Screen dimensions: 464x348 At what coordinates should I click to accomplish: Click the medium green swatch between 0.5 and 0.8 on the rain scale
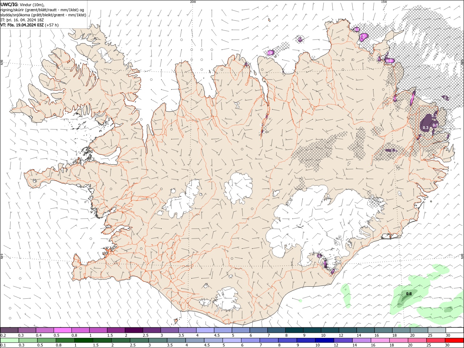coord(46,340)
